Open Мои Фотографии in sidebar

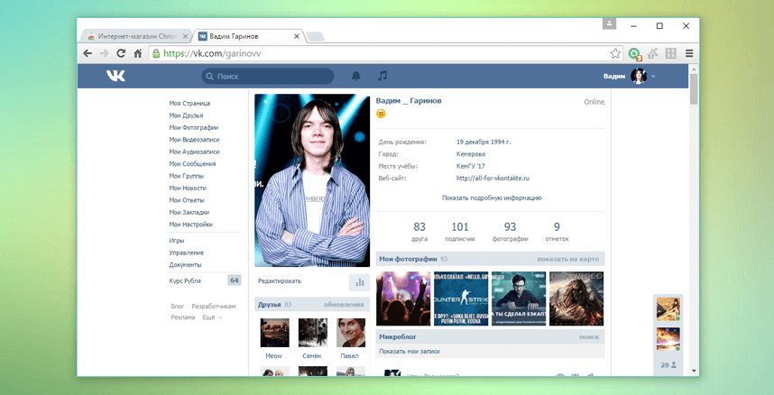(x=193, y=127)
